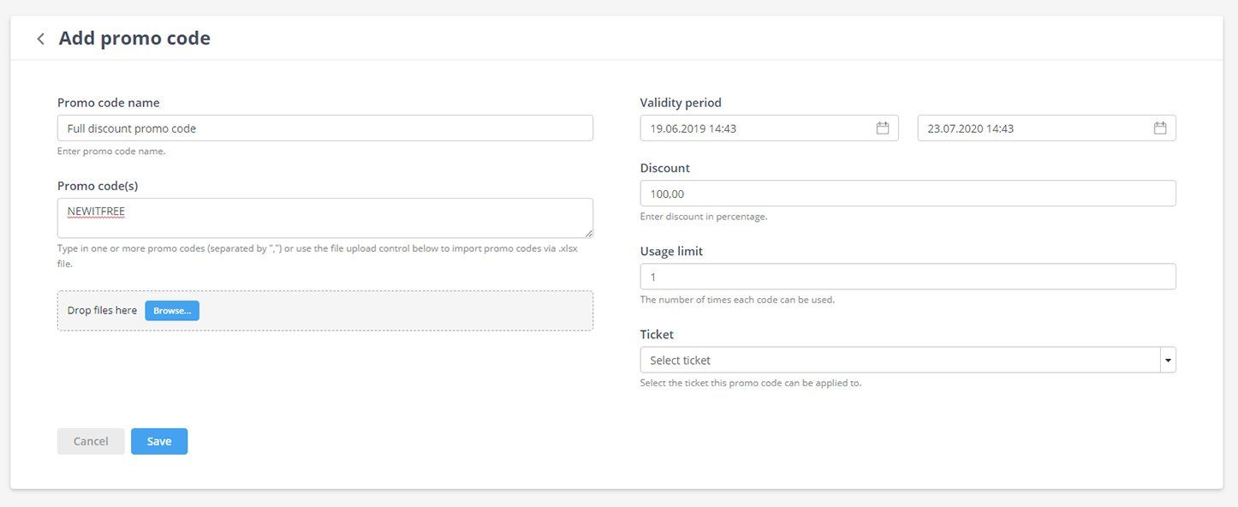The width and height of the screenshot is (1238, 507).
Task: Click into the NEWITFREE promo codes textarea
Action: [x=324, y=218]
